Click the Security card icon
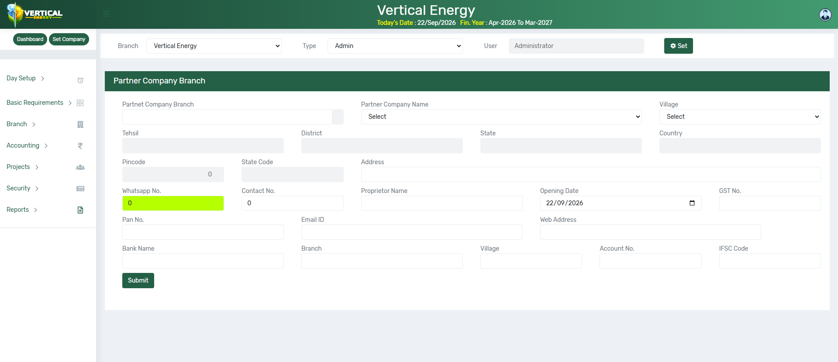 80,189
